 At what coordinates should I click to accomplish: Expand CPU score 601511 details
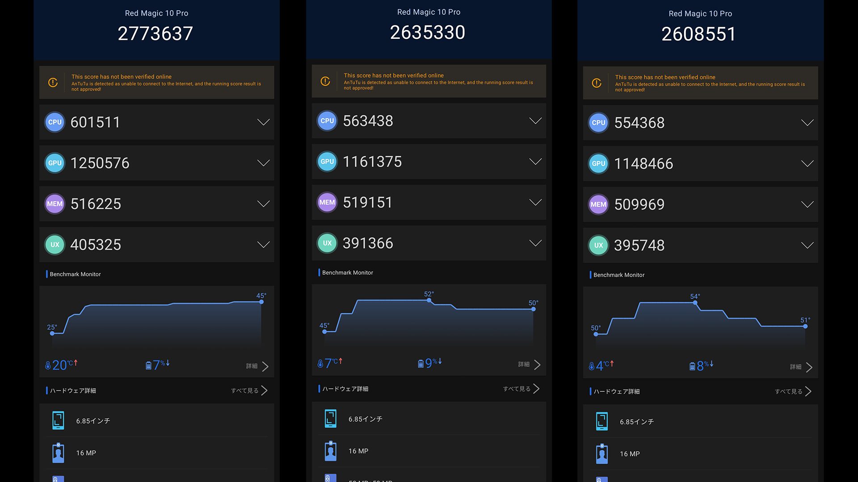tap(264, 122)
